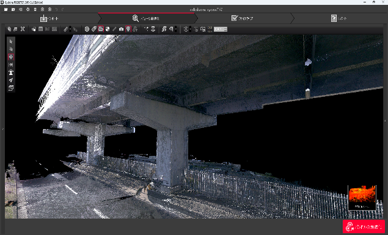Viewport: 388px width, 235px height.
Task: Click the red bundle optimize button
Action: tap(364, 226)
